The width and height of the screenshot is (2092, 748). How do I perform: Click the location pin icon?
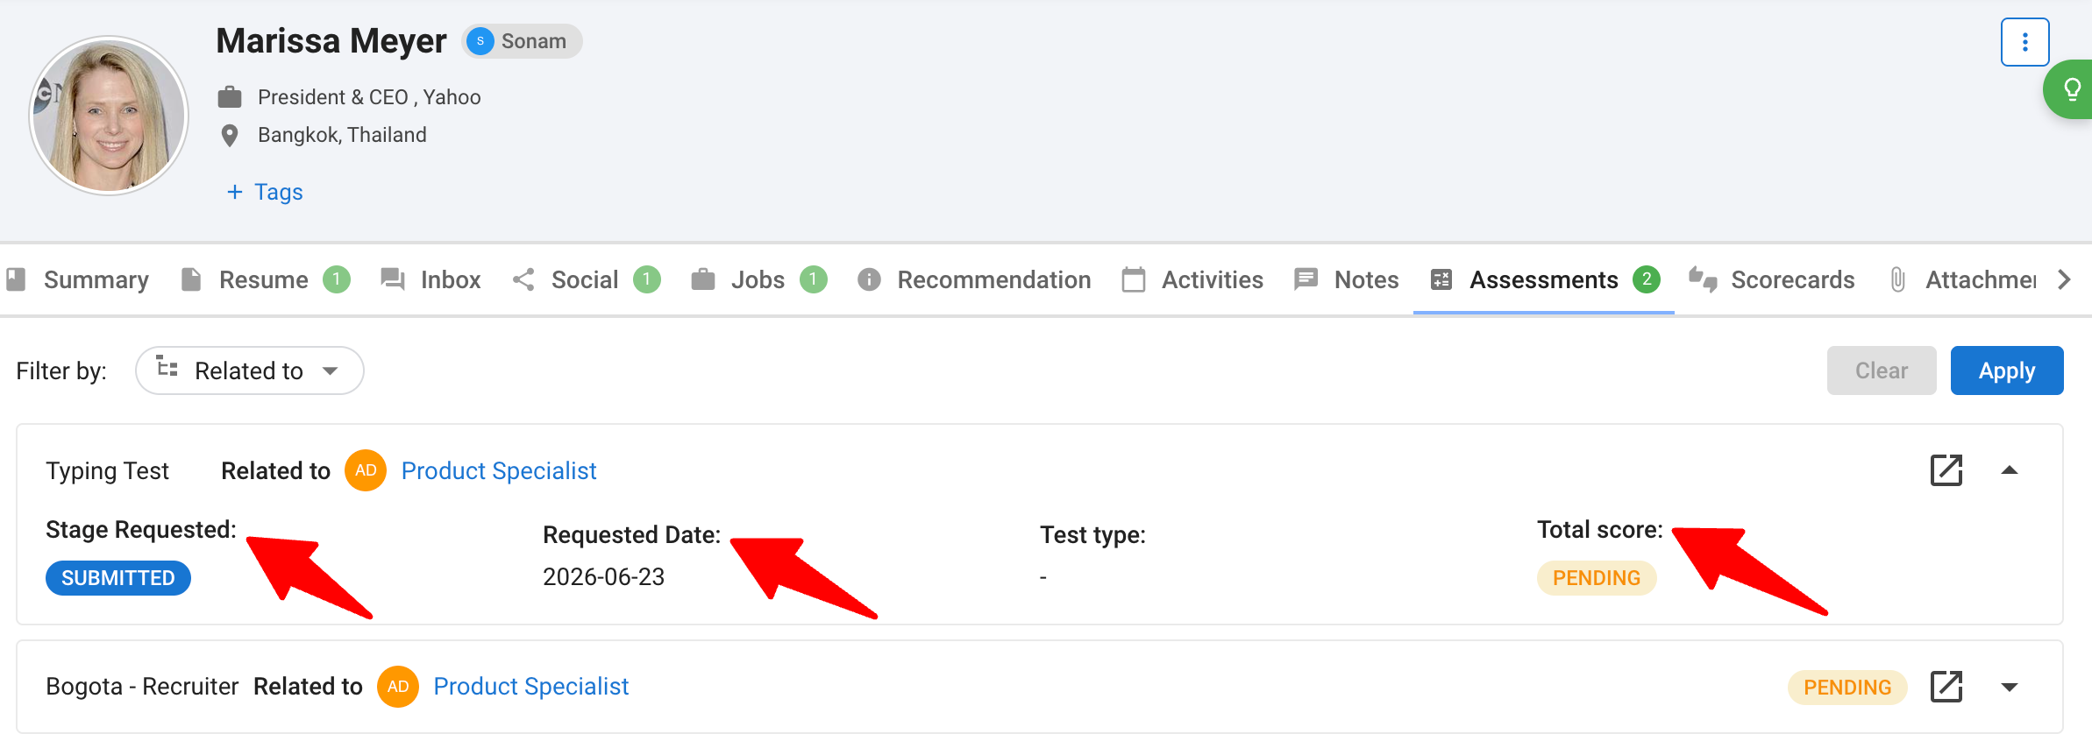click(230, 136)
